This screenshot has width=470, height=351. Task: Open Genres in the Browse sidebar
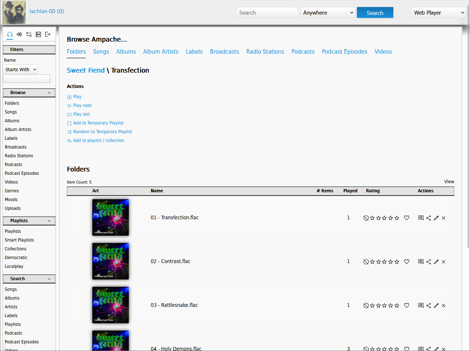tap(12, 191)
